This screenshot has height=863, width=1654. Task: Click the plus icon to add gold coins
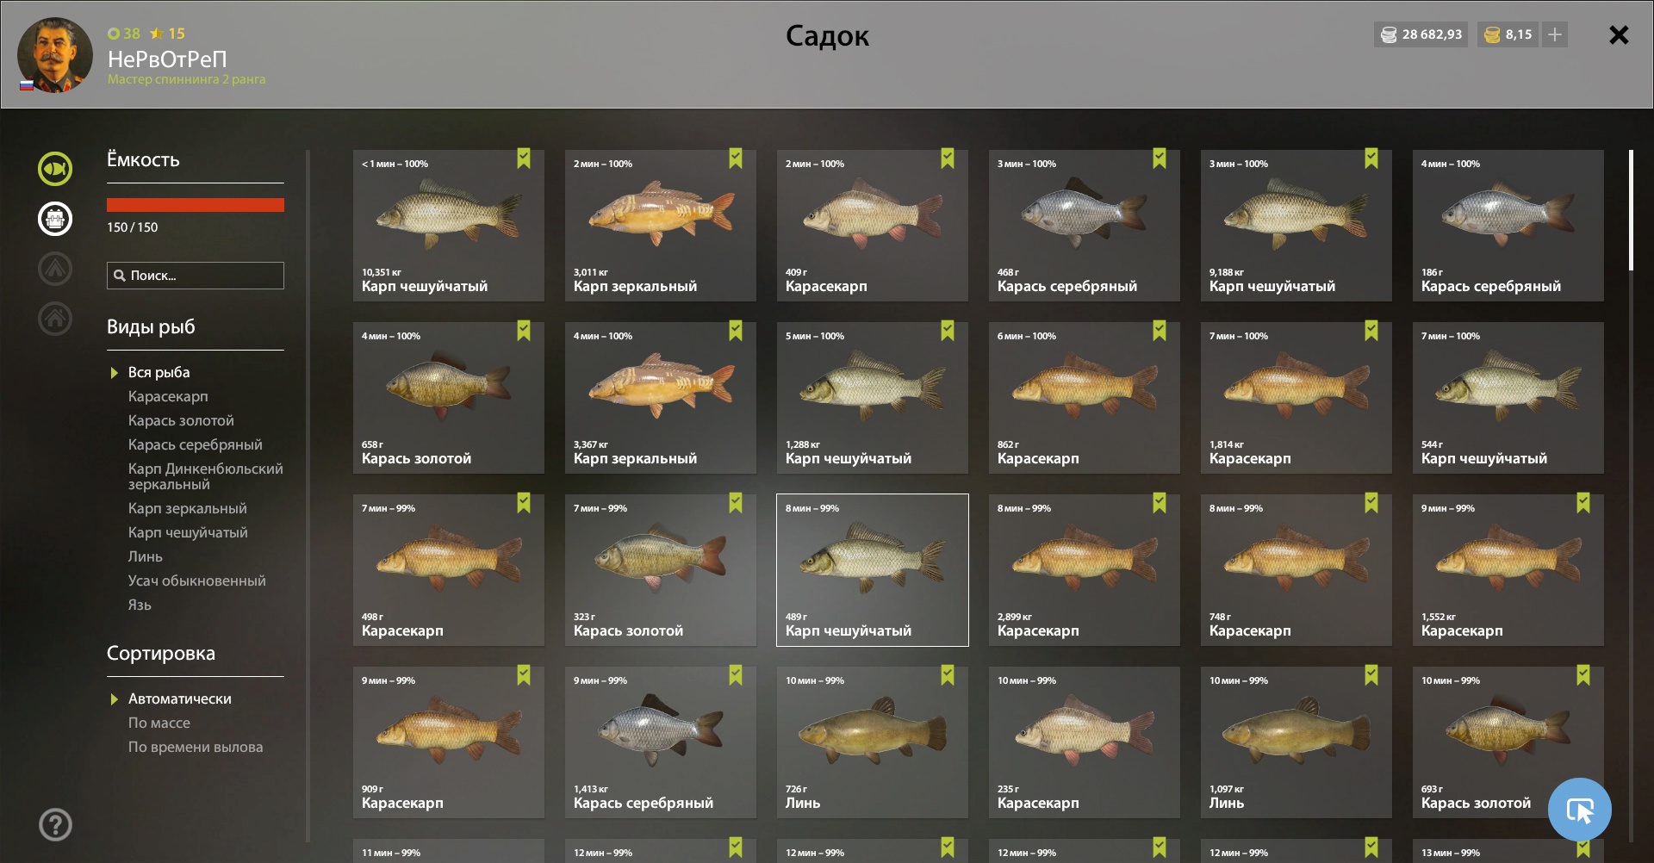1555,34
